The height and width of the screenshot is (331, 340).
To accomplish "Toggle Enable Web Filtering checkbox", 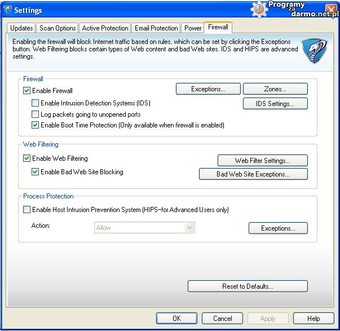I will [x=27, y=159].
